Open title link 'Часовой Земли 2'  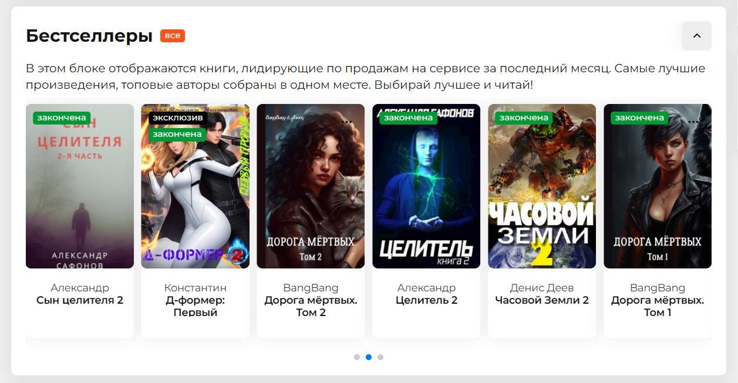(x=542, y=300)
